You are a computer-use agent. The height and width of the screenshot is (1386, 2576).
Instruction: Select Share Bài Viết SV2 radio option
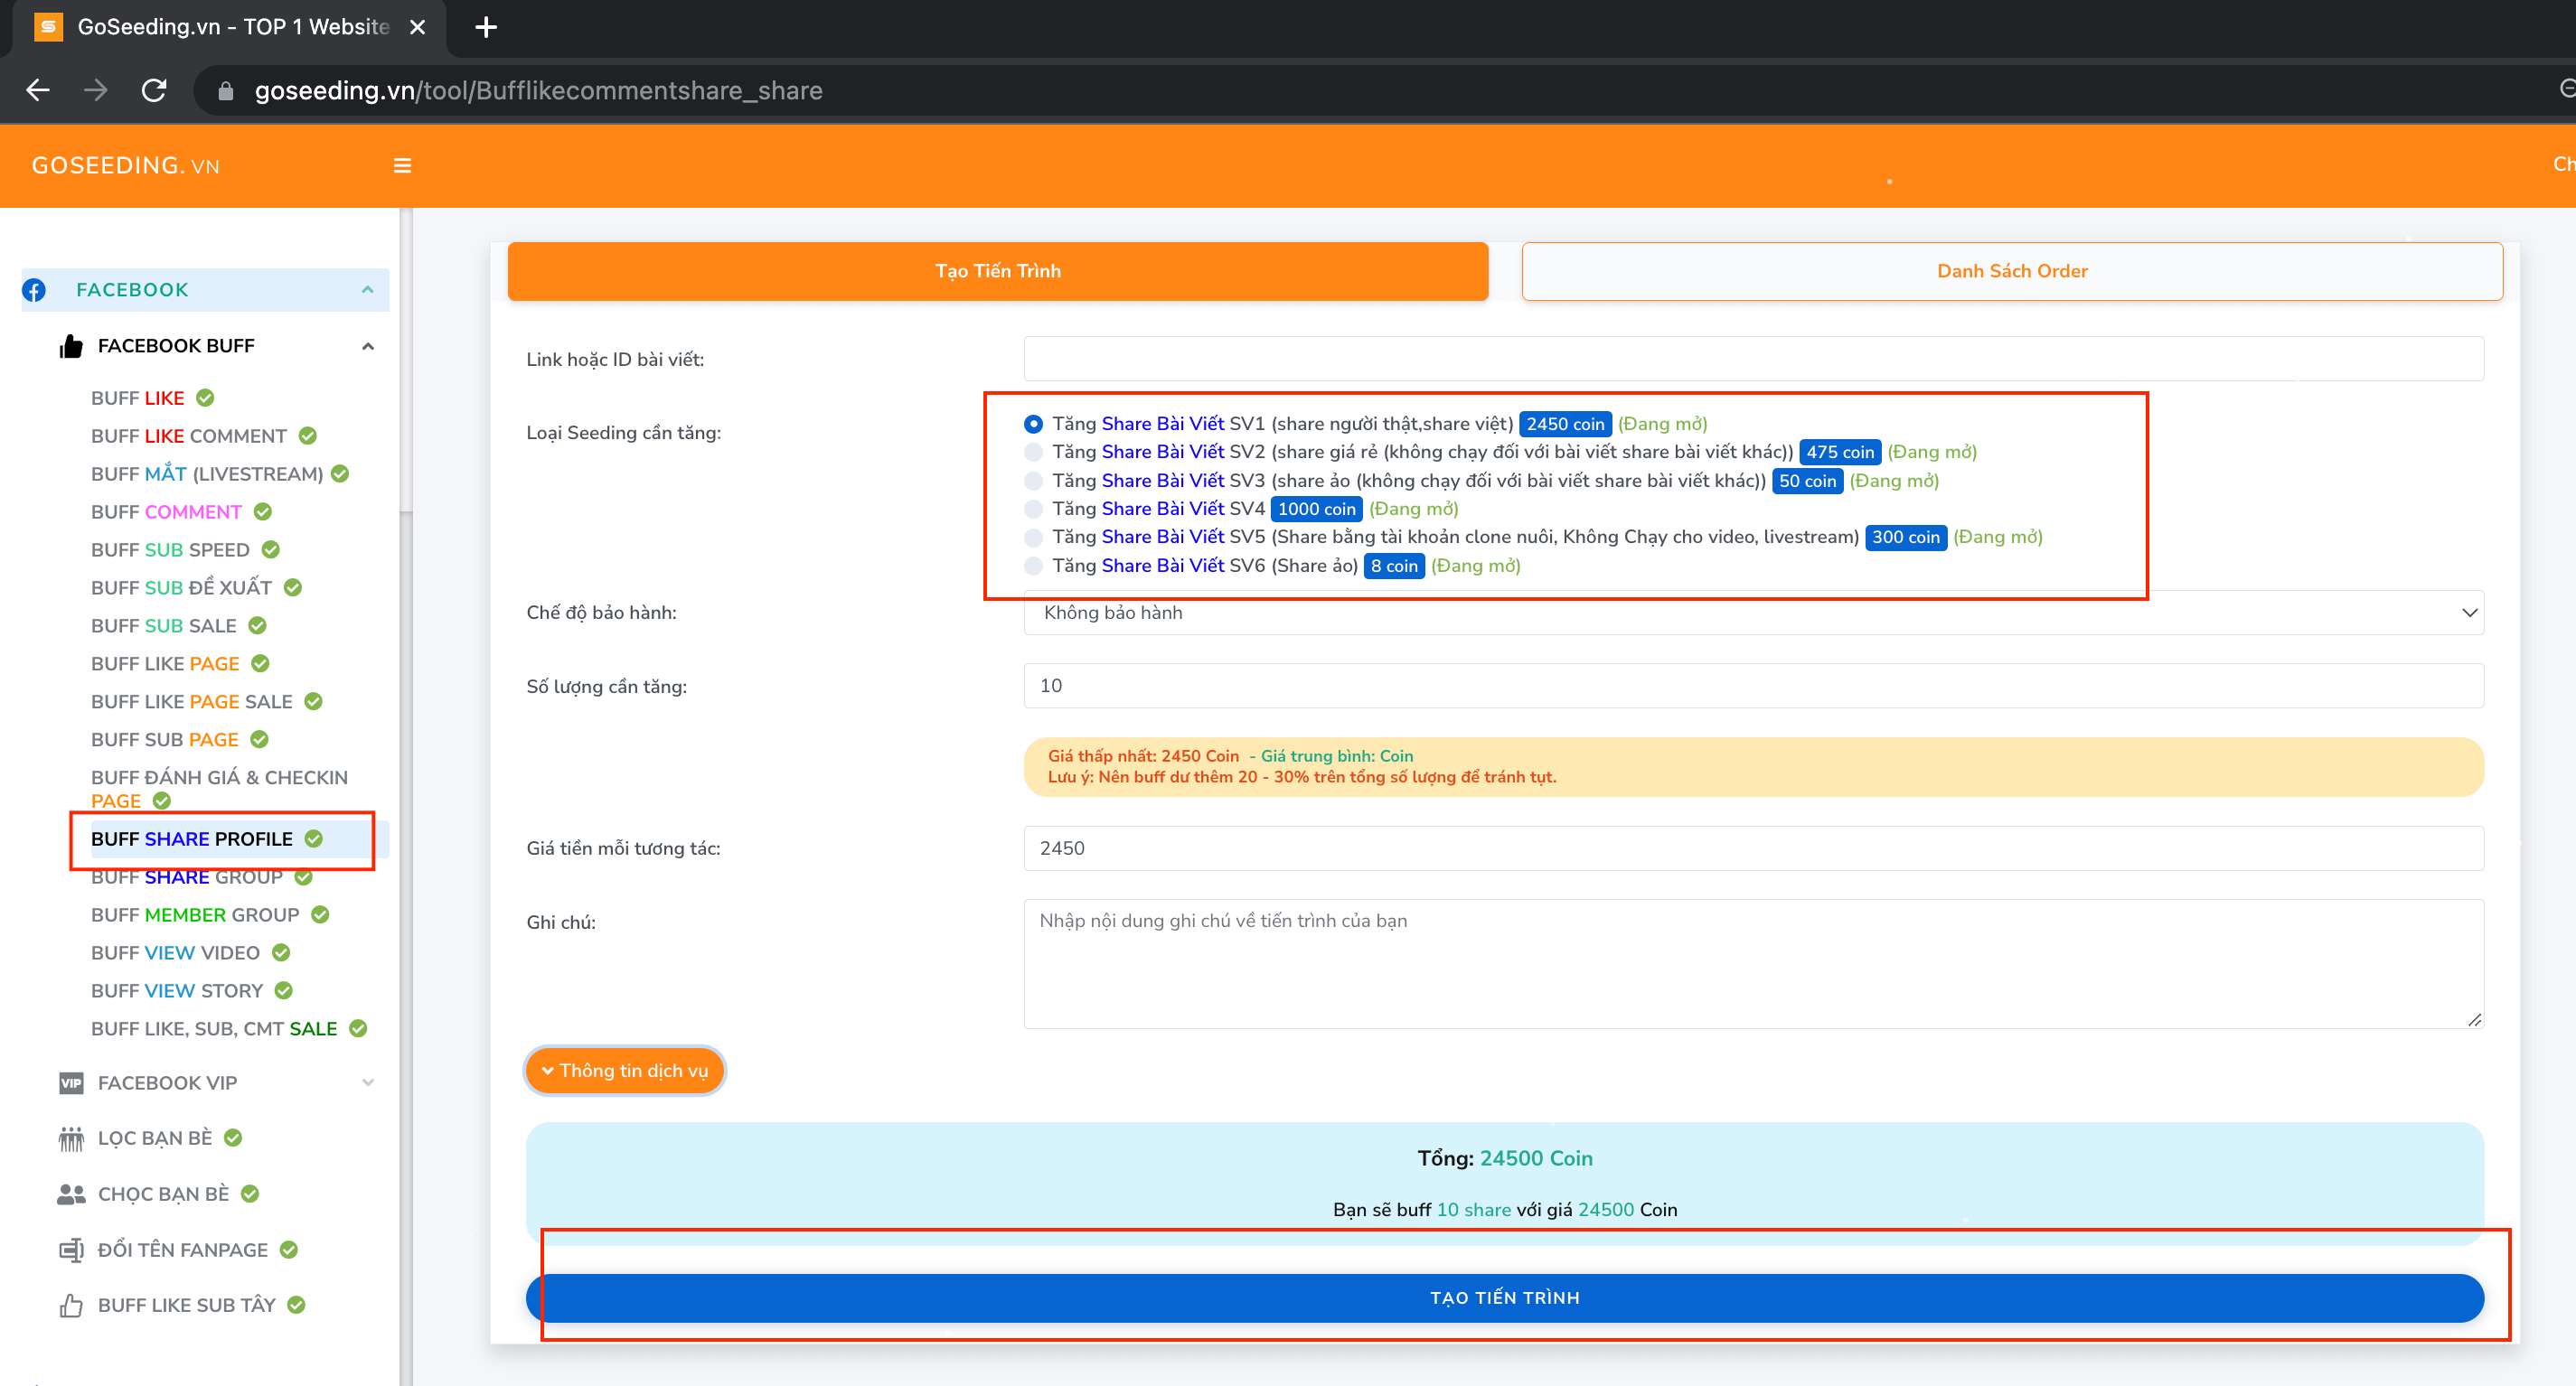click(1033, 453)
